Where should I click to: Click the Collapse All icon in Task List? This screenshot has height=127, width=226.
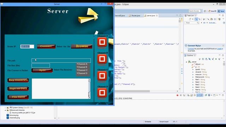(215, 19)
